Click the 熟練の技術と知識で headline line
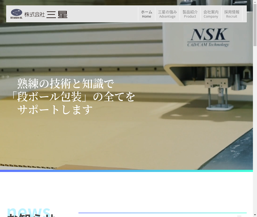 [65, 84]
